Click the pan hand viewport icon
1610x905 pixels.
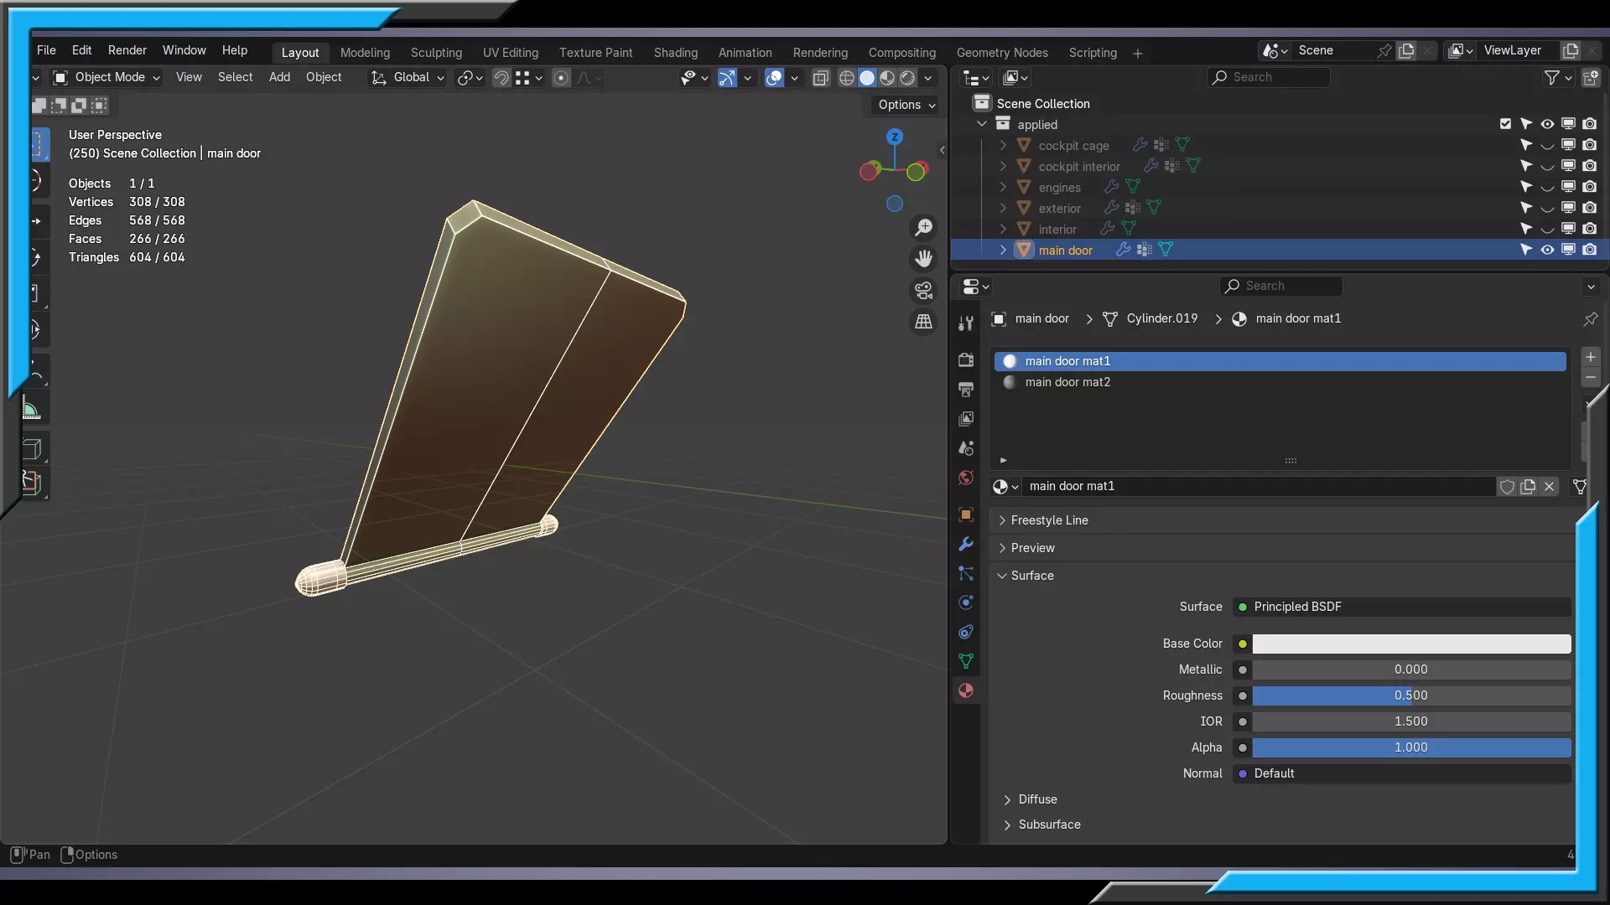923,259
